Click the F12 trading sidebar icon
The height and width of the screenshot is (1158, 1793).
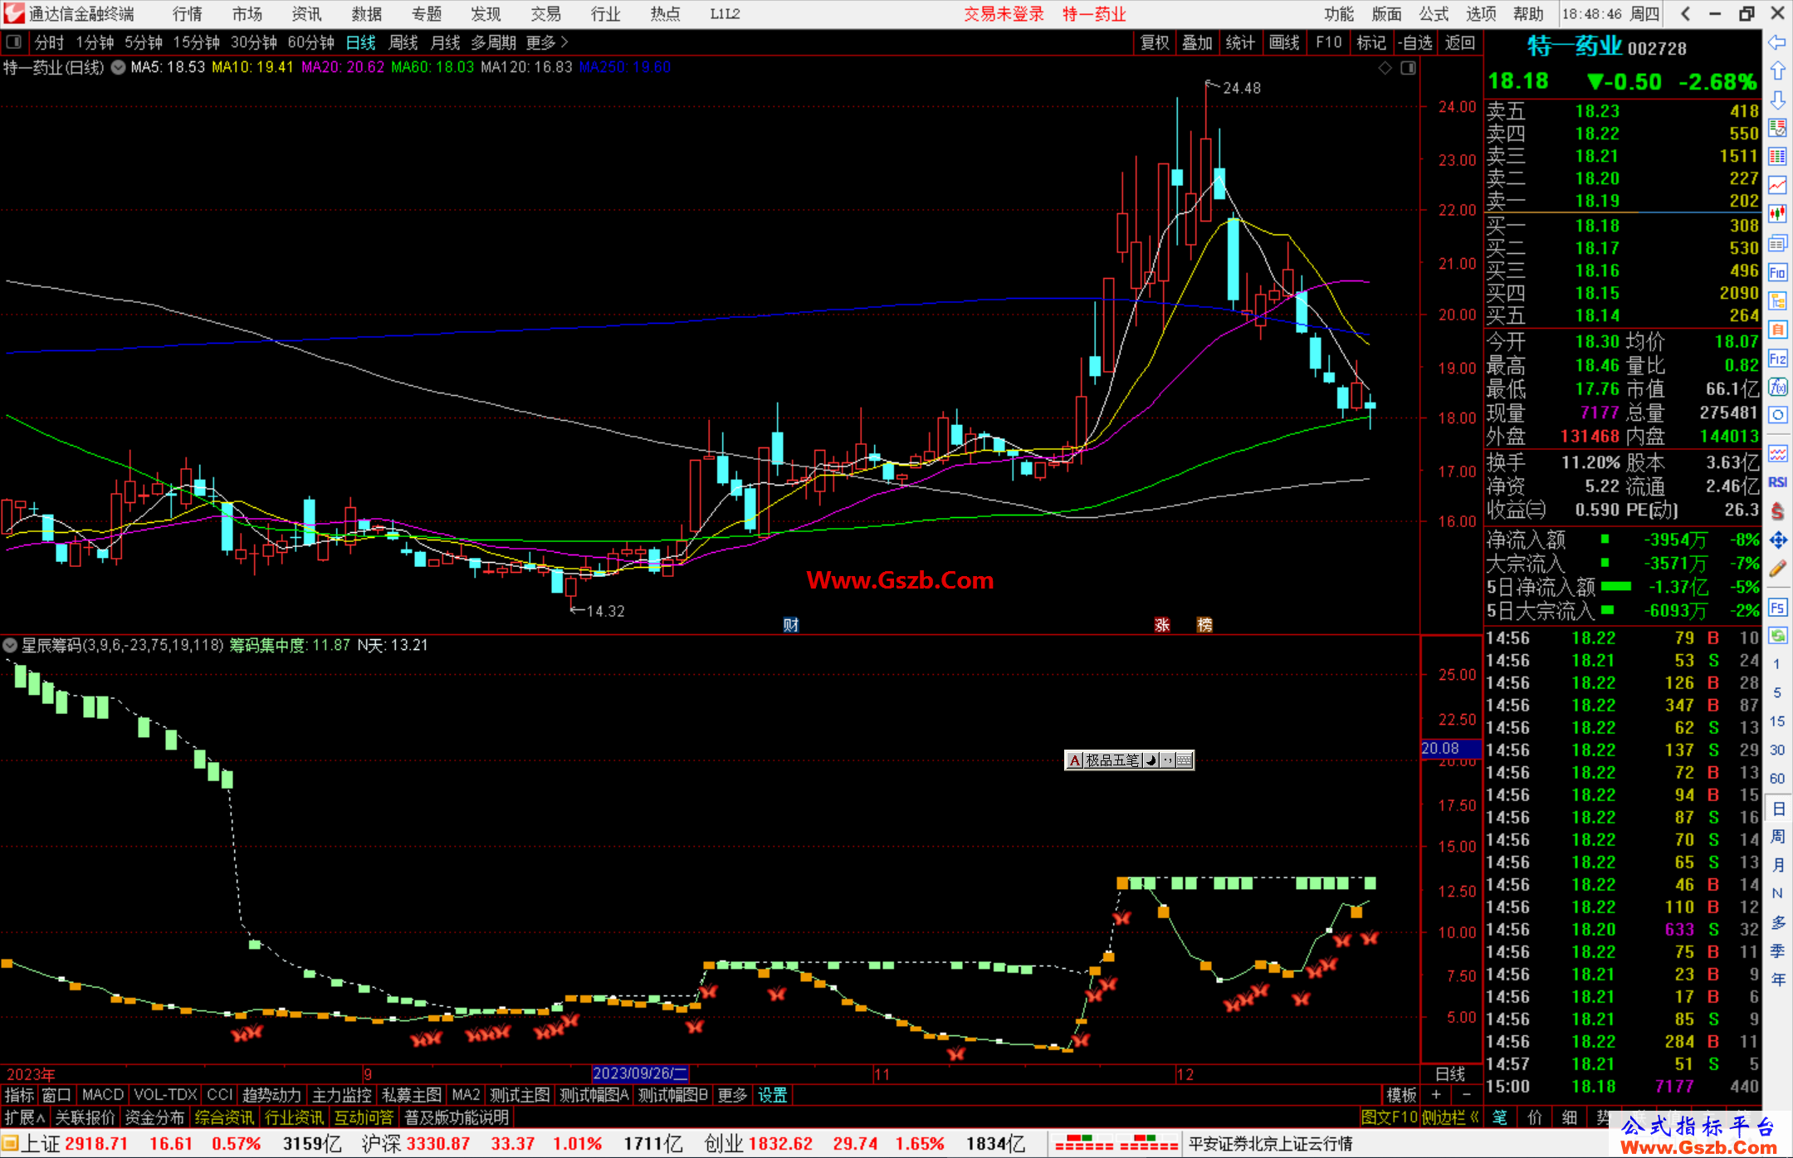pyautogui.click(x=1777, y=359)
